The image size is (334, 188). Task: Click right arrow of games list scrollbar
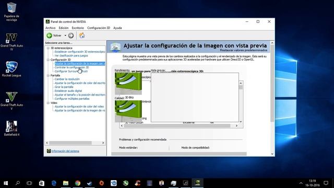coord(236,126)
